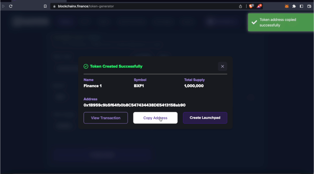The width and height of the screenshot is (314, 174).
Task: Click the 'Symbol' label
Action: click(140, 80)
